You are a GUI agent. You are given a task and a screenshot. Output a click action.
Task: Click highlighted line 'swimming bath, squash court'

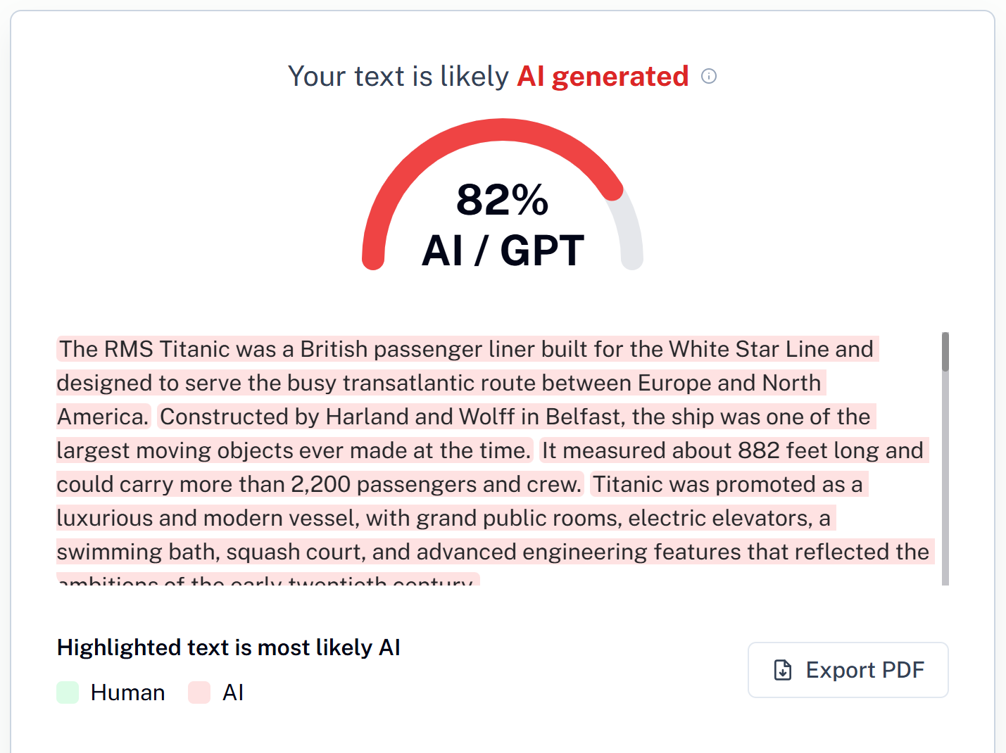coord(493,552)
